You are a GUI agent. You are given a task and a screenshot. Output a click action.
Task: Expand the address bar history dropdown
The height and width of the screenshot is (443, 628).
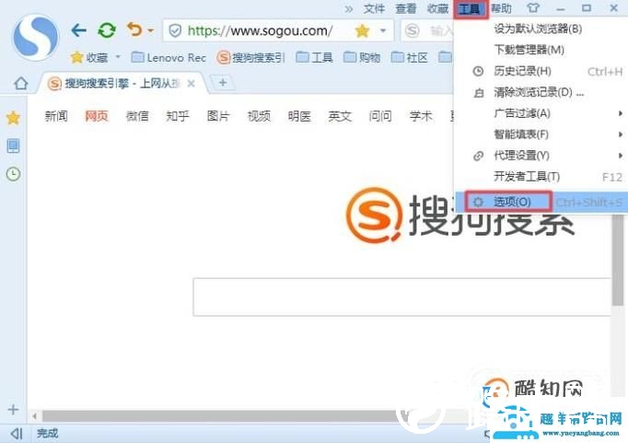383,30
